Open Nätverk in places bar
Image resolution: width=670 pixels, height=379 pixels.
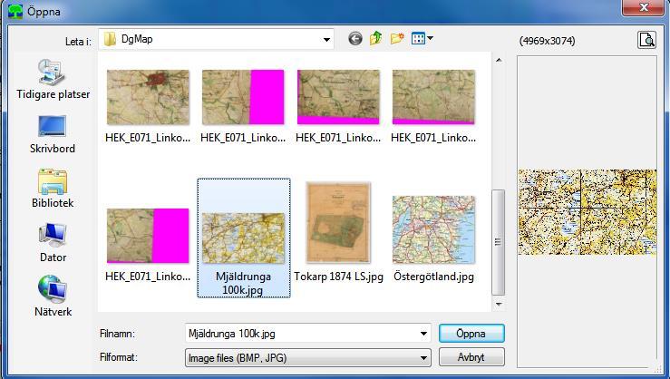53,296
